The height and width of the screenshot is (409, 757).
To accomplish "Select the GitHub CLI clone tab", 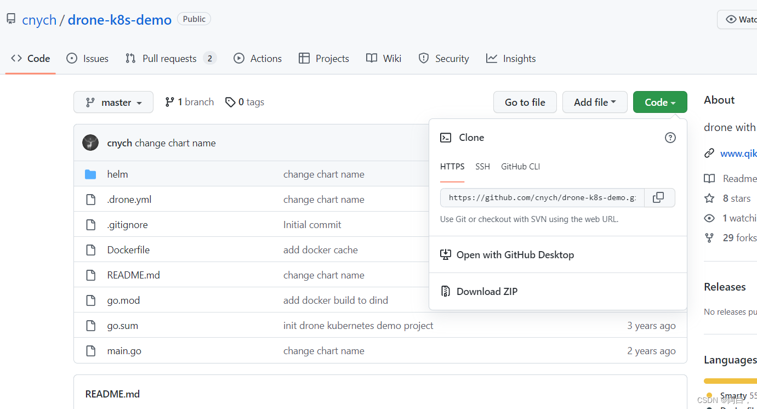I will tap(521, 167).
